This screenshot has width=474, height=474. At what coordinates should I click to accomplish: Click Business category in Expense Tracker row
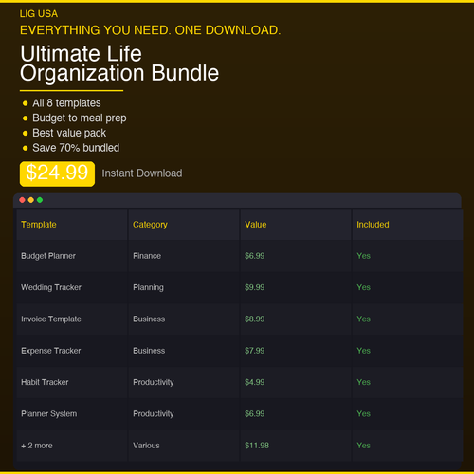[149, 351]
